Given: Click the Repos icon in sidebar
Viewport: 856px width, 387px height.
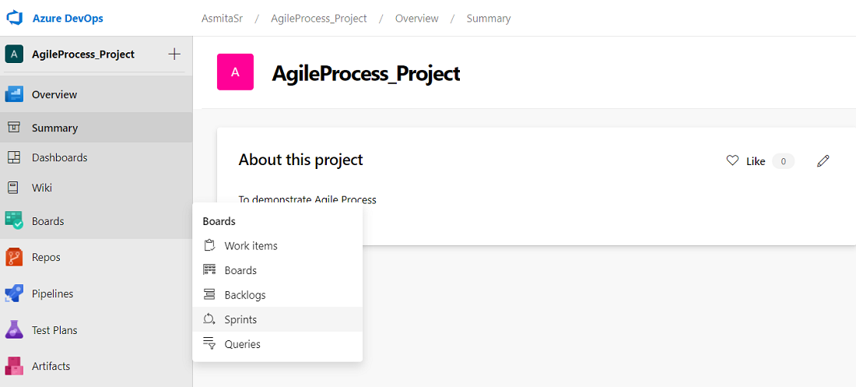Looking at the screenshot, I should coord(14,257).
